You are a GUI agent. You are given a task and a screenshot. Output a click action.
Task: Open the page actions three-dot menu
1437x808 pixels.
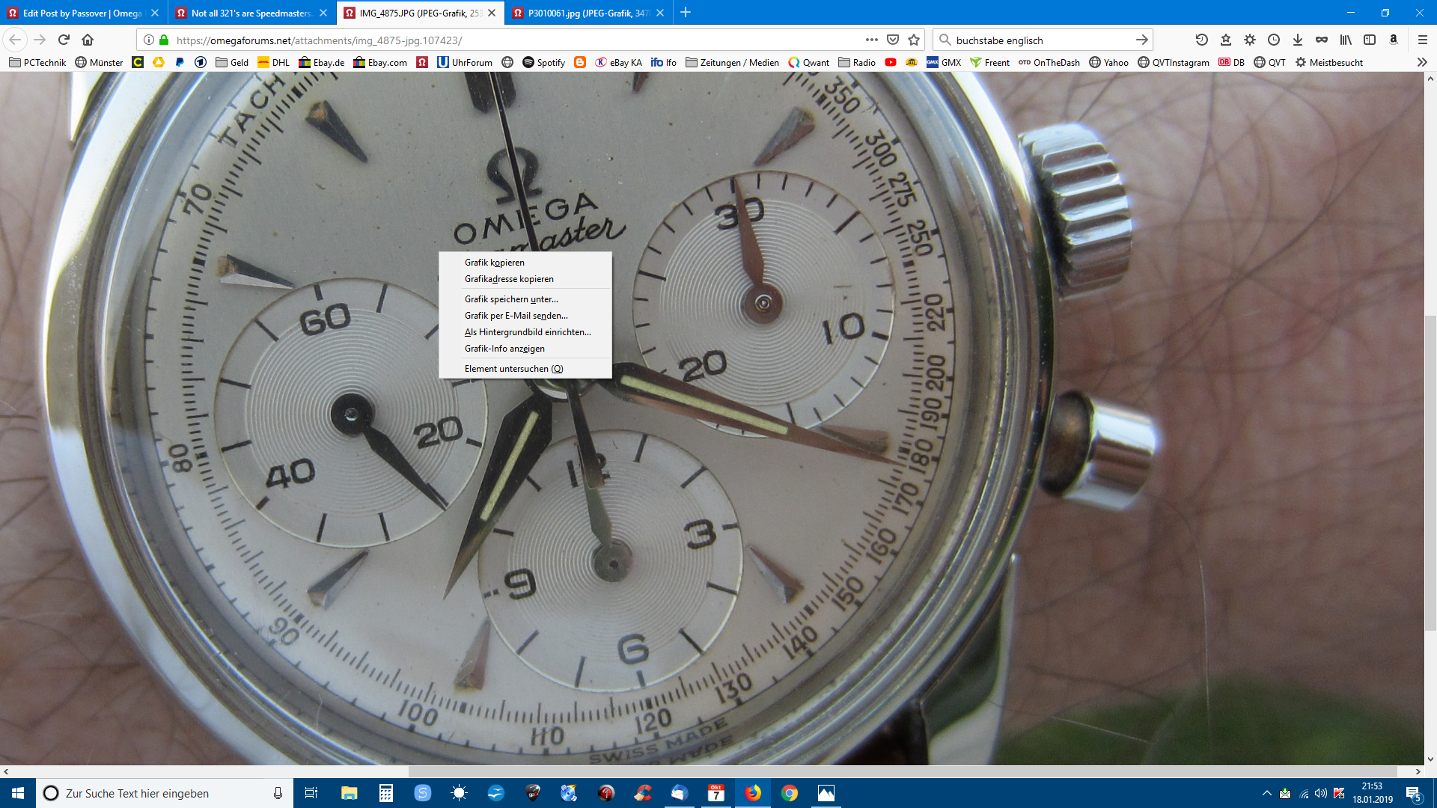872,40
